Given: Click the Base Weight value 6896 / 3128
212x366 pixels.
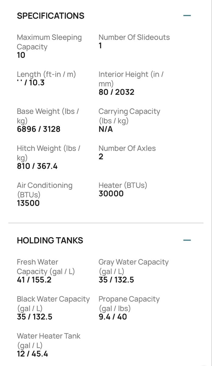Looking at the screenshot, I should point(39,129).
